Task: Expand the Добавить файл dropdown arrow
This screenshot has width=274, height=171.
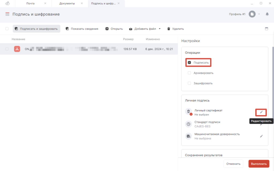Action: coord(159,29)
